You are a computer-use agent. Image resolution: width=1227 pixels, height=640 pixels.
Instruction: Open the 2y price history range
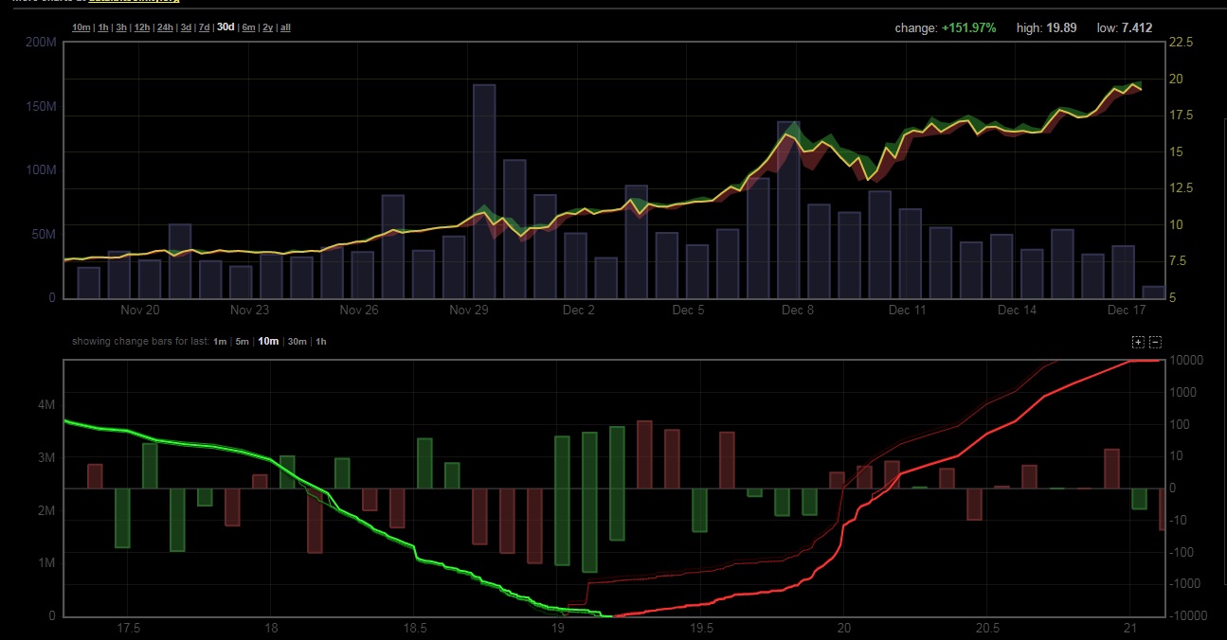(x=267, y=27)
